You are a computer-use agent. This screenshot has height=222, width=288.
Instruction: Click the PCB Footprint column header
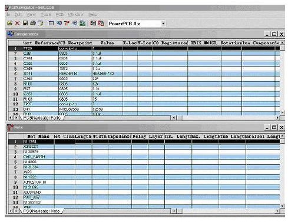(x=75, y=43)
